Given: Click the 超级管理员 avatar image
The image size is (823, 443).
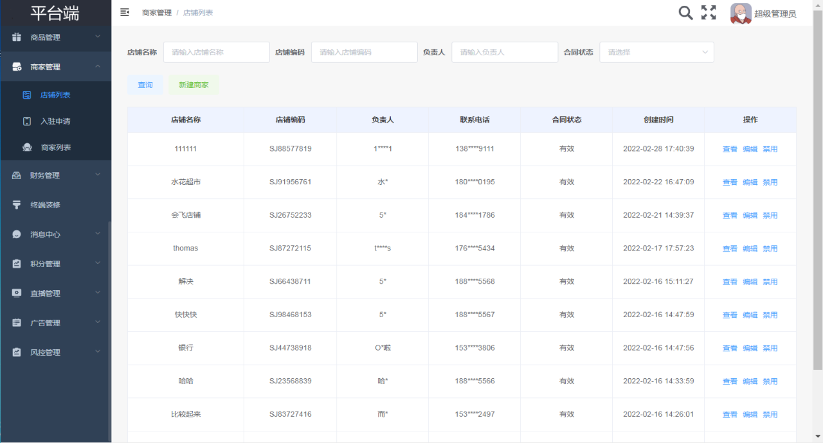Looking at the screenshot, I should point(741,13).
